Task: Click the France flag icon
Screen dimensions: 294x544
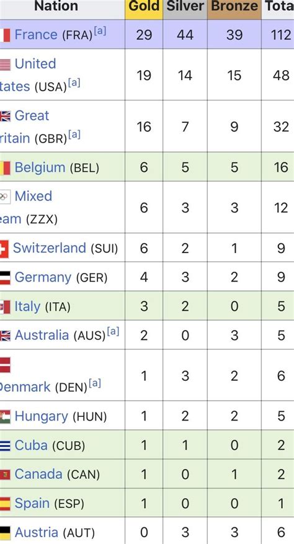Action: (x=5, y=35)
